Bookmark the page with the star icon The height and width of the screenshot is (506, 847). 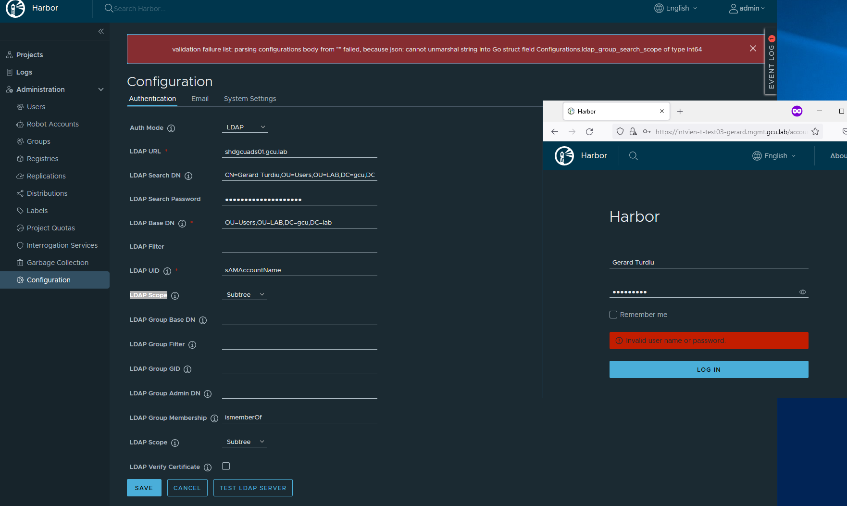coord(815,132)
